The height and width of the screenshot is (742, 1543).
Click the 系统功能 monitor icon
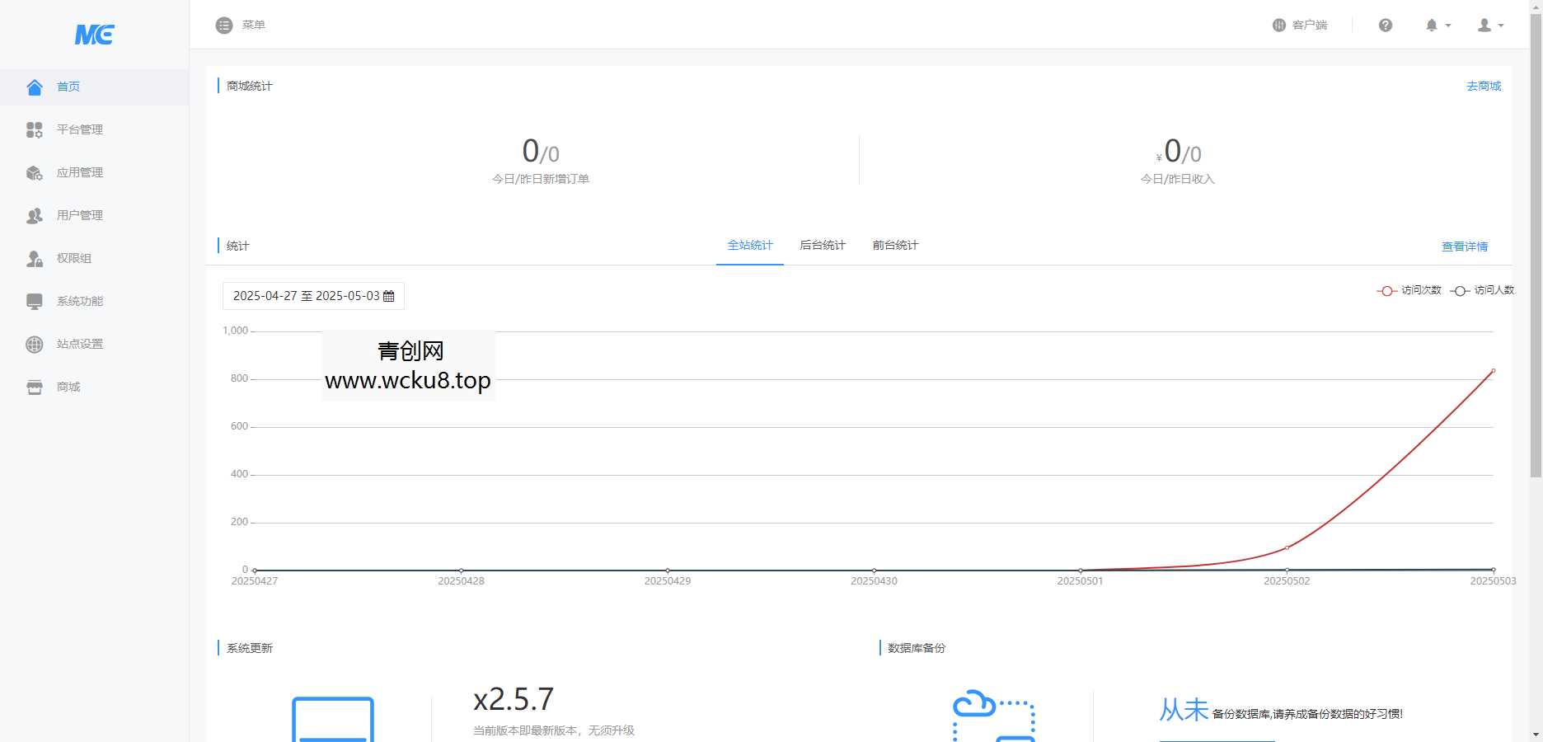coord(35,302)
